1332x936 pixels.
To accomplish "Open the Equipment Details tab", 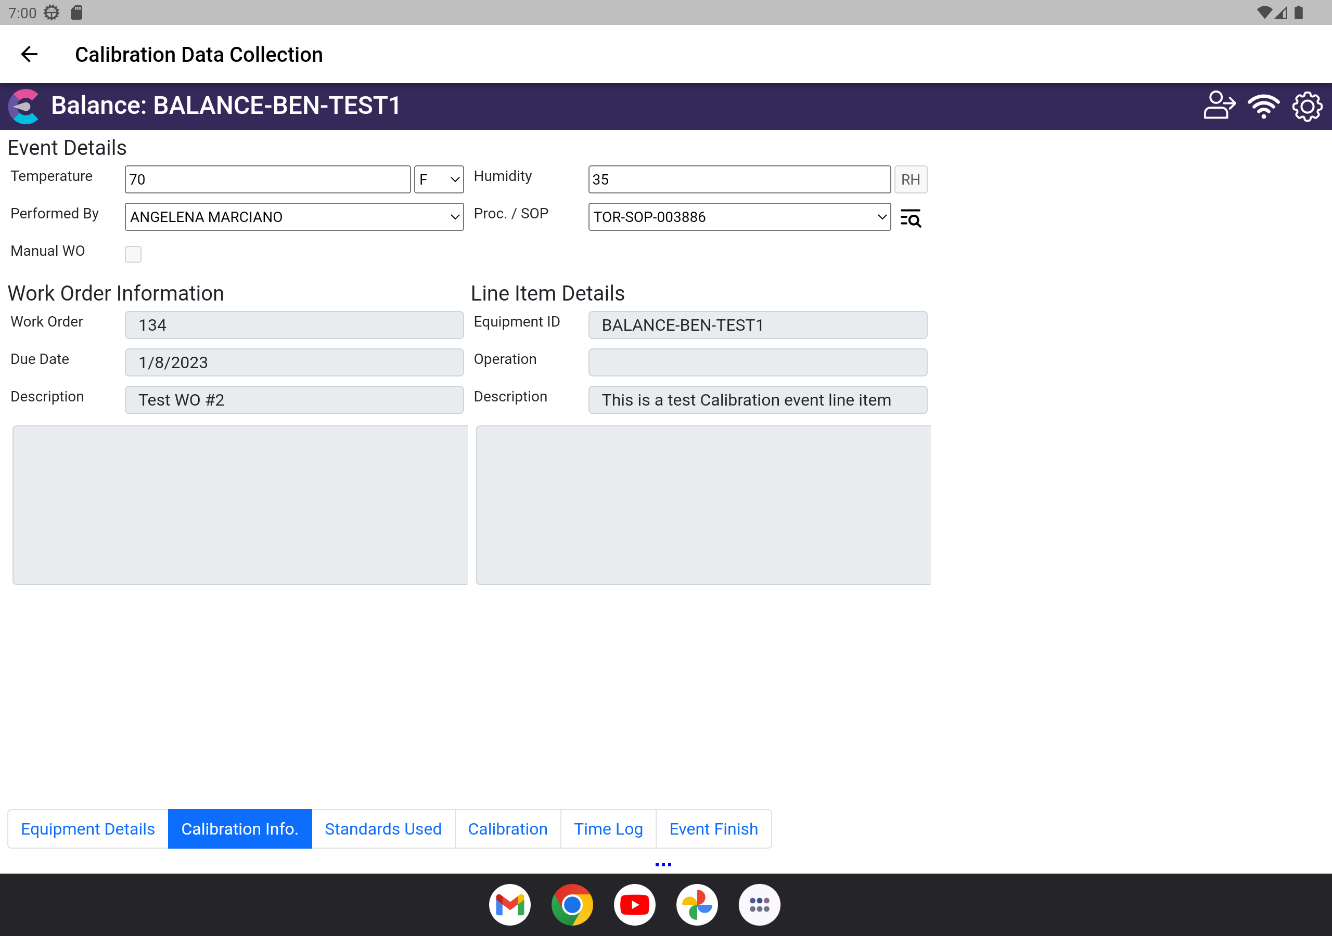I will 87,829.
